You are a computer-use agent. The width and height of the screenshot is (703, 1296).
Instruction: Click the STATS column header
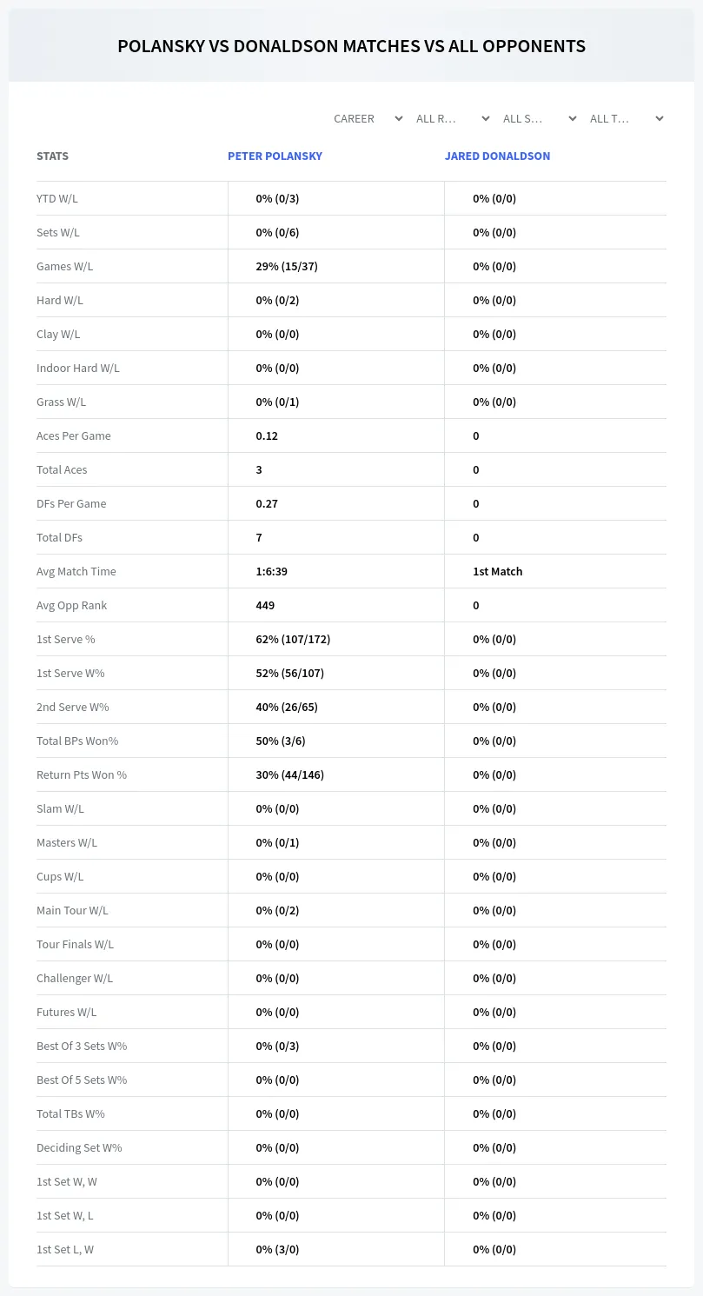52,156
